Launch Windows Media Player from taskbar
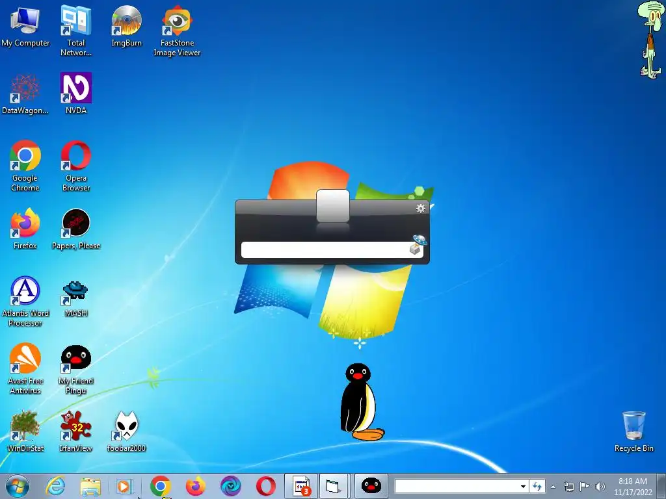Viewport: 666px width, 499px height. click(125, 486)
